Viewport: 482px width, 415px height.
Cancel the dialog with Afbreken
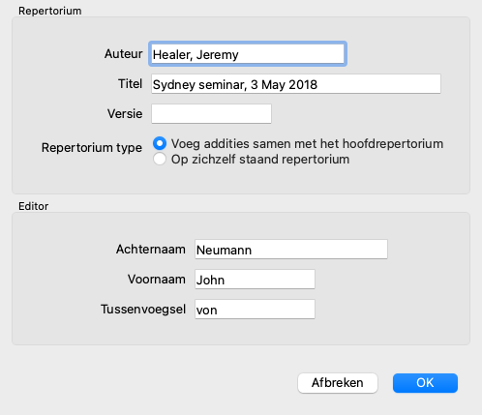coord(338,383)
